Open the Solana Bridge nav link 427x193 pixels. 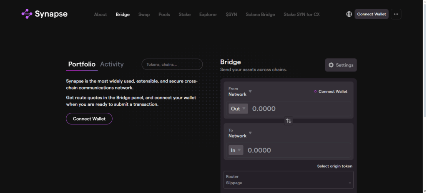(260, 14)
